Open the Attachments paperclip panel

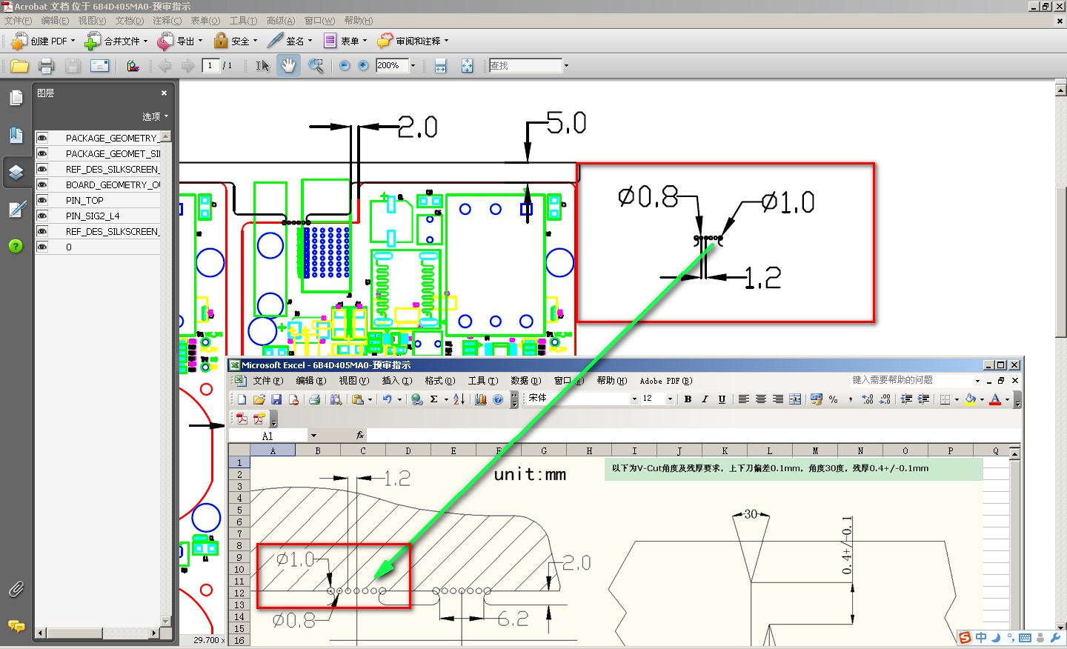tap(16, 590)
